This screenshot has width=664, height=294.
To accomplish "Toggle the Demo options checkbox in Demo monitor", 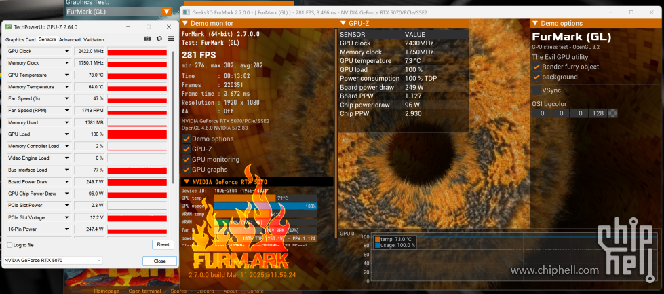I will pos(186,139).
